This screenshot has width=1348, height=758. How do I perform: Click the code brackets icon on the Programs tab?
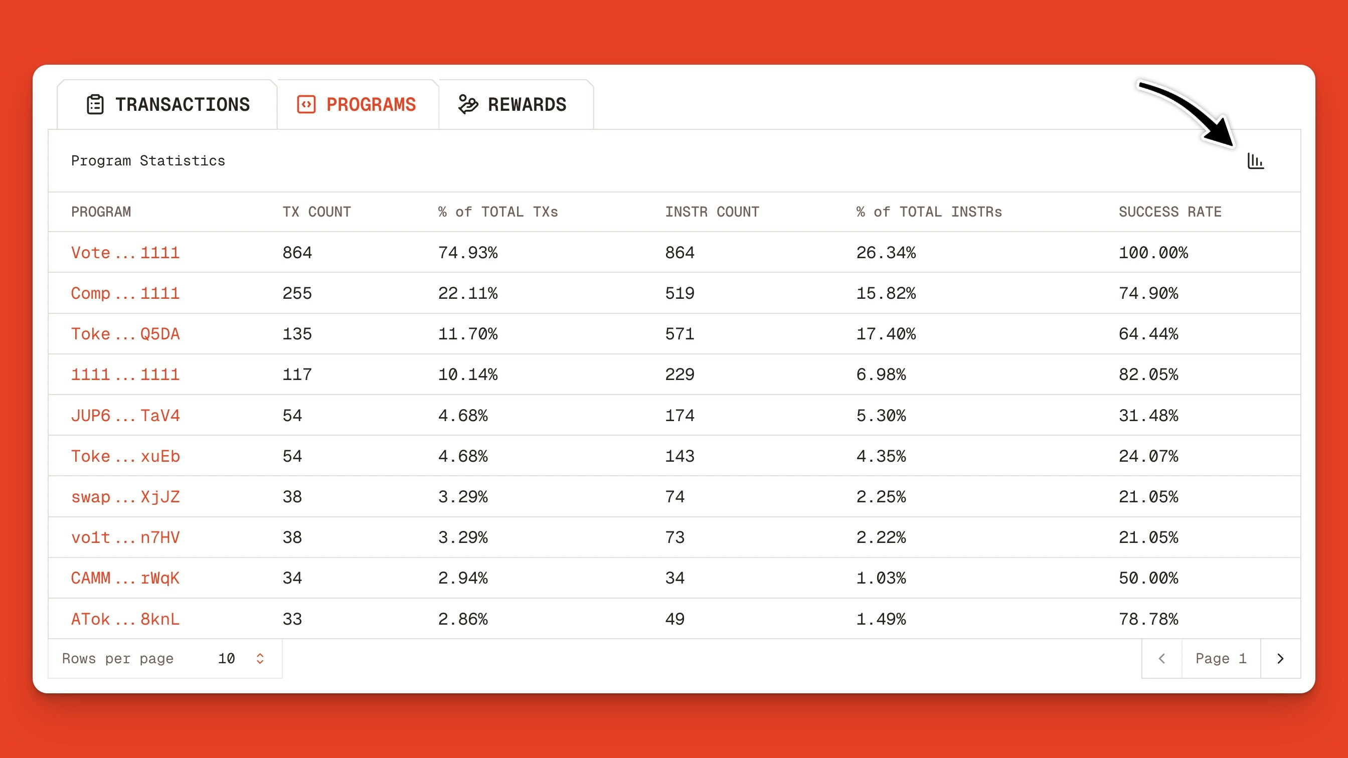coord(307,104)
